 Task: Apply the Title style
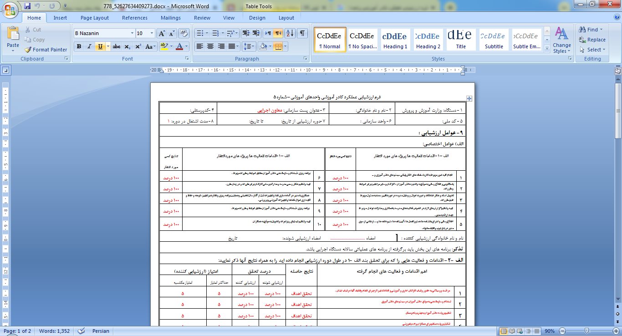coord(461,40)
